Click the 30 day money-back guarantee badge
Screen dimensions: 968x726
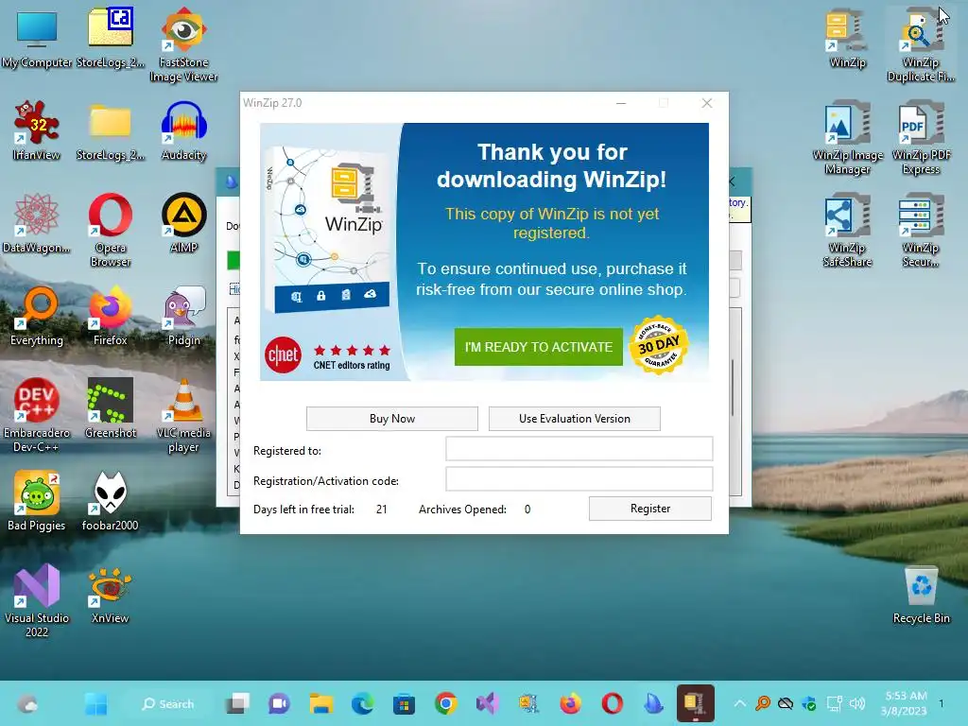point(659,346)
